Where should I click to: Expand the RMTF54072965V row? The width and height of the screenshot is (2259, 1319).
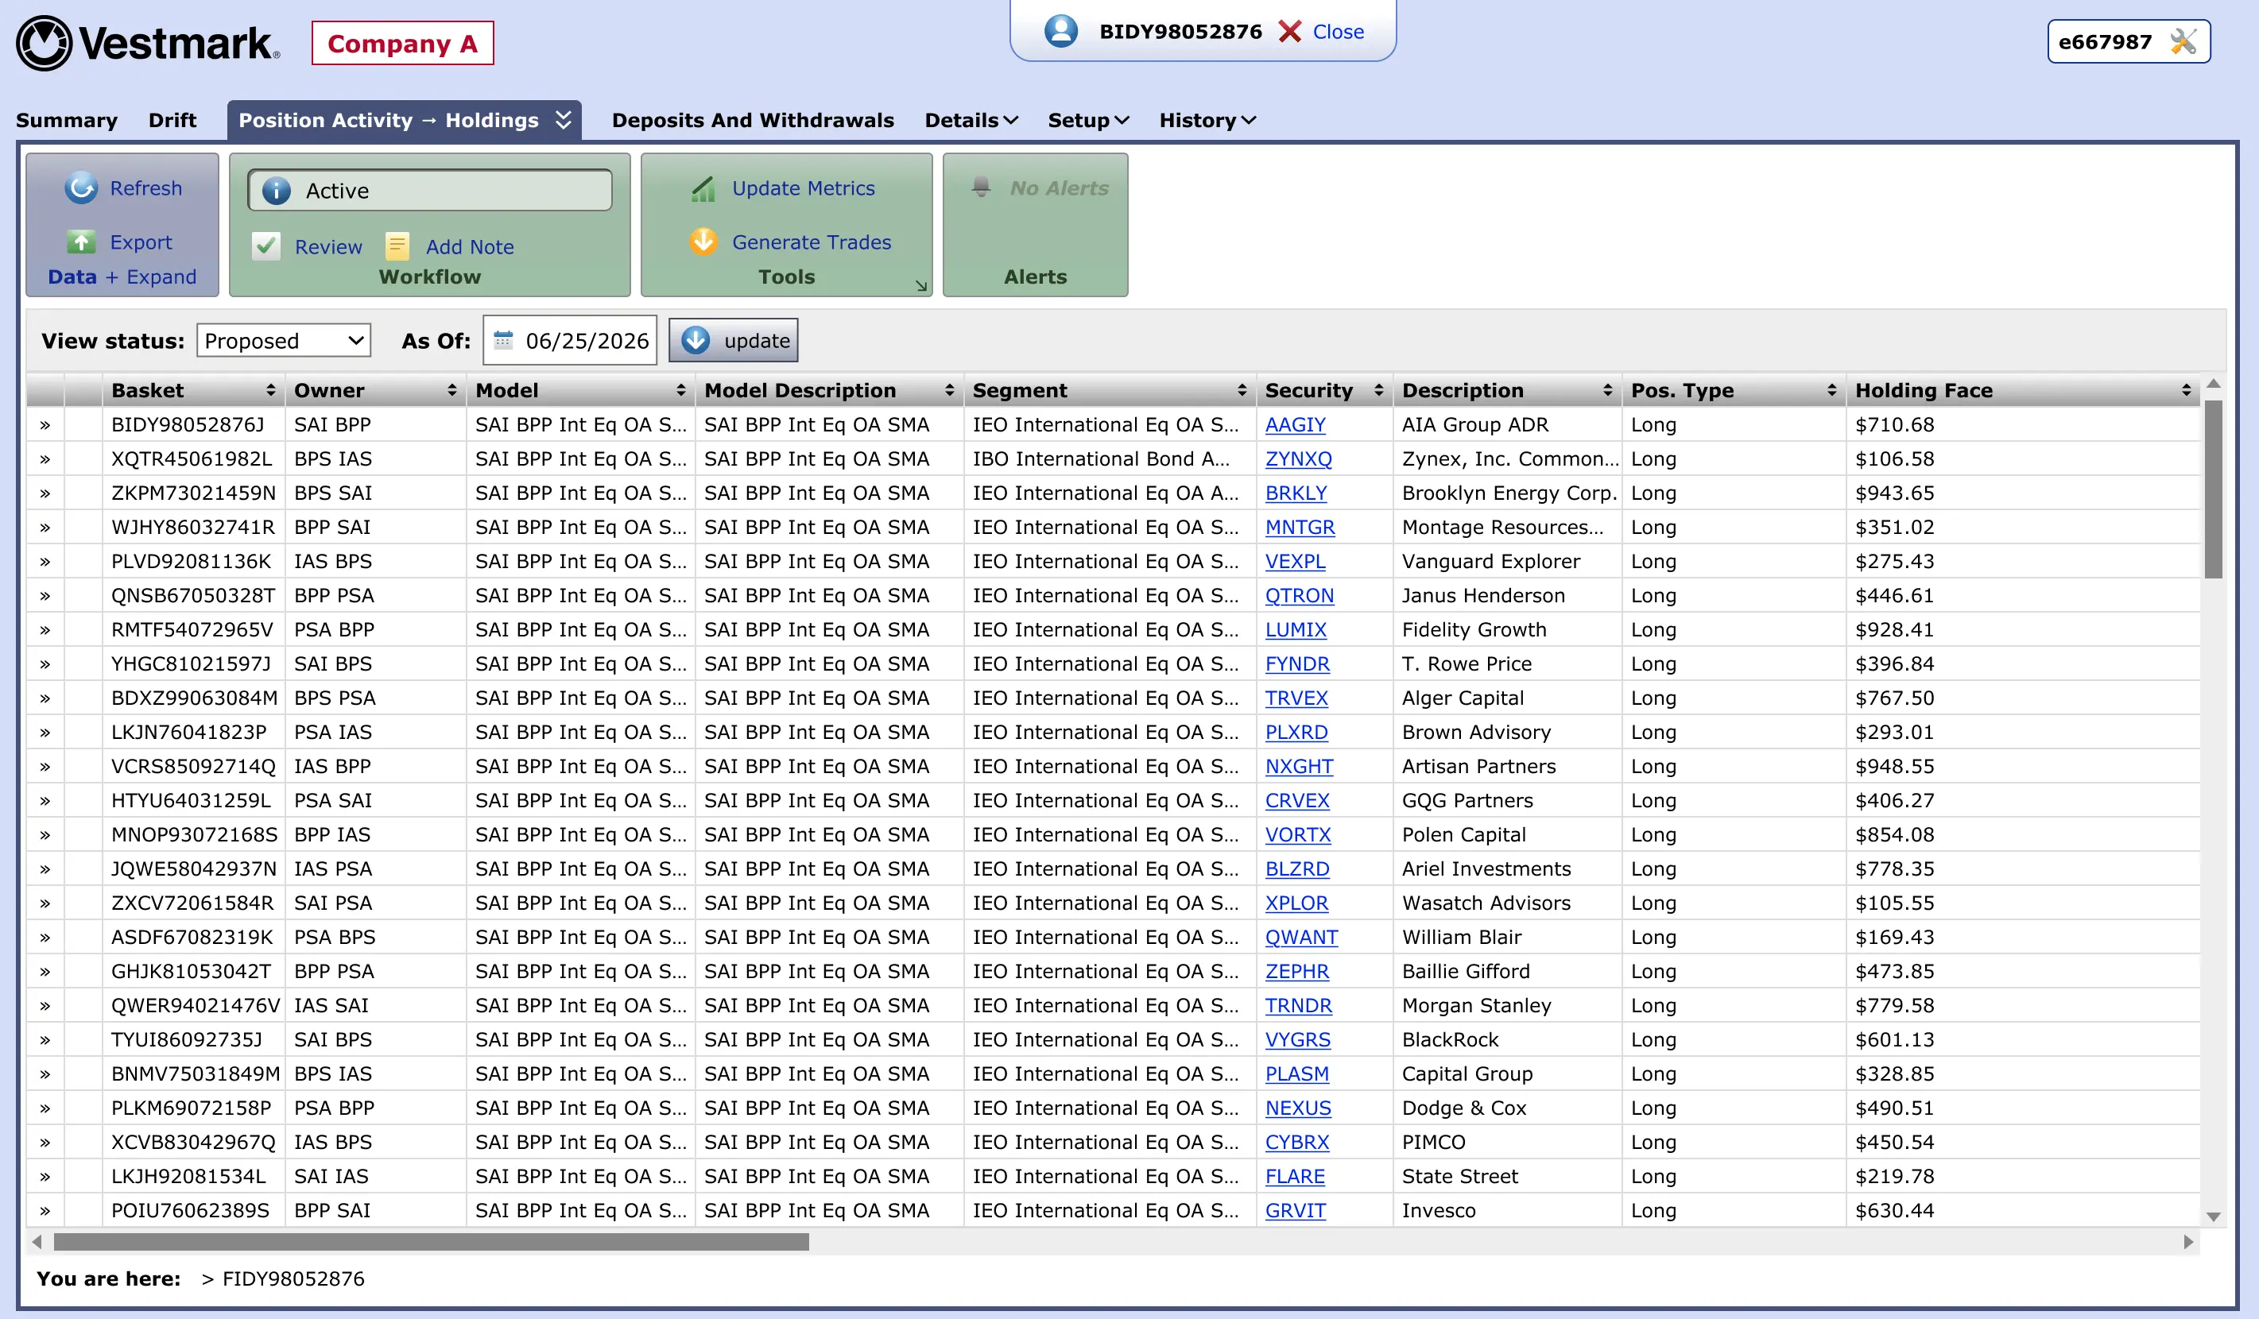45,630
